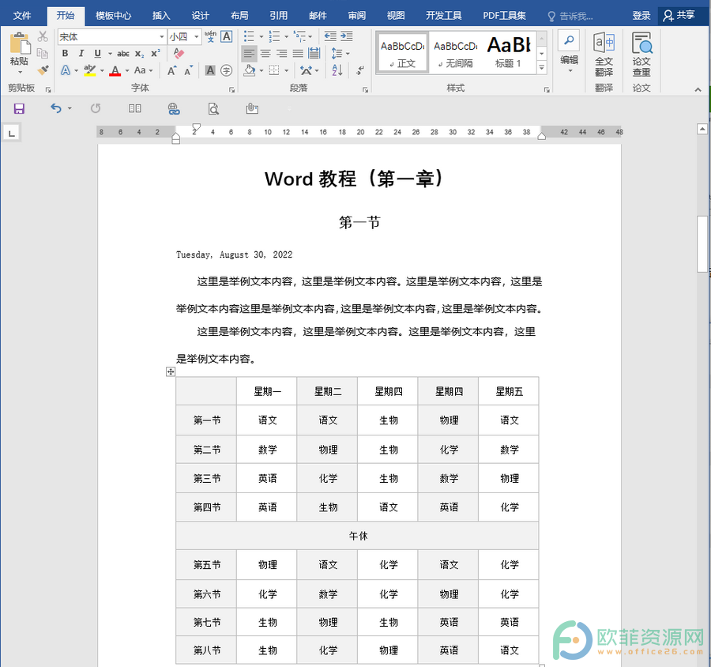Click the enclosed character icon
This screenshot has width=711, height=667.
pyautogui.click(x=226, y=70)
